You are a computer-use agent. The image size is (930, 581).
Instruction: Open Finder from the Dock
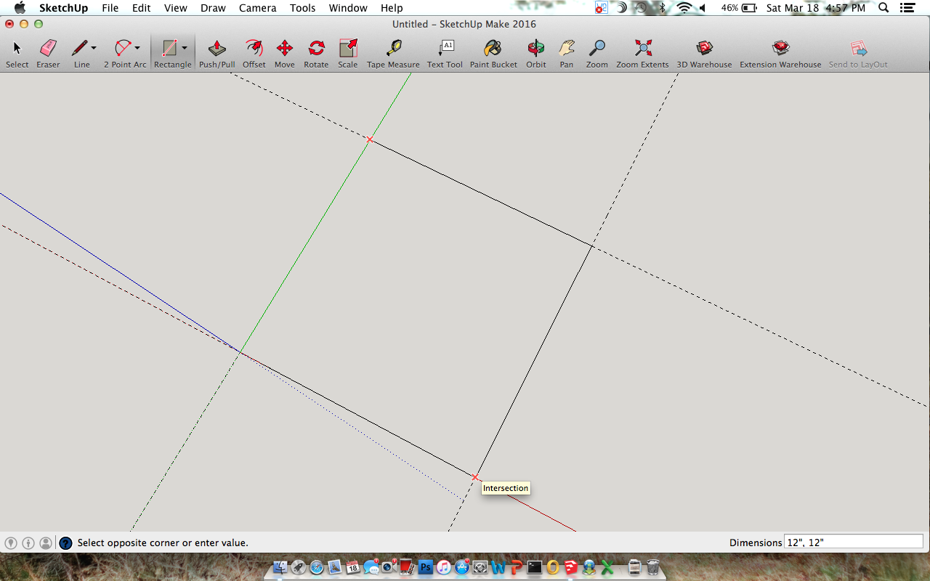[x=280, y=566]
